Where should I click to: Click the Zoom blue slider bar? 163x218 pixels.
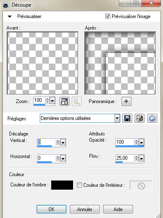click(39, 105)
